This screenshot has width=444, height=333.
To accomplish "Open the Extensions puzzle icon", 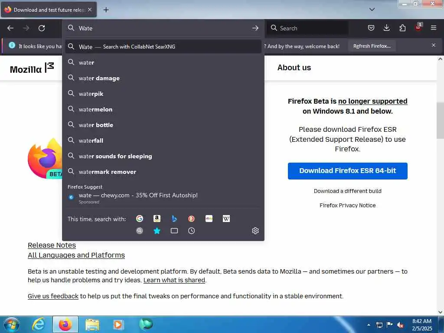I will tap(402, 28).
